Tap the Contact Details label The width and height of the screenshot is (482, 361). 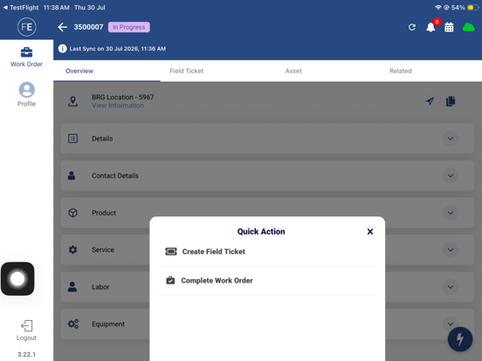[115, 175]
